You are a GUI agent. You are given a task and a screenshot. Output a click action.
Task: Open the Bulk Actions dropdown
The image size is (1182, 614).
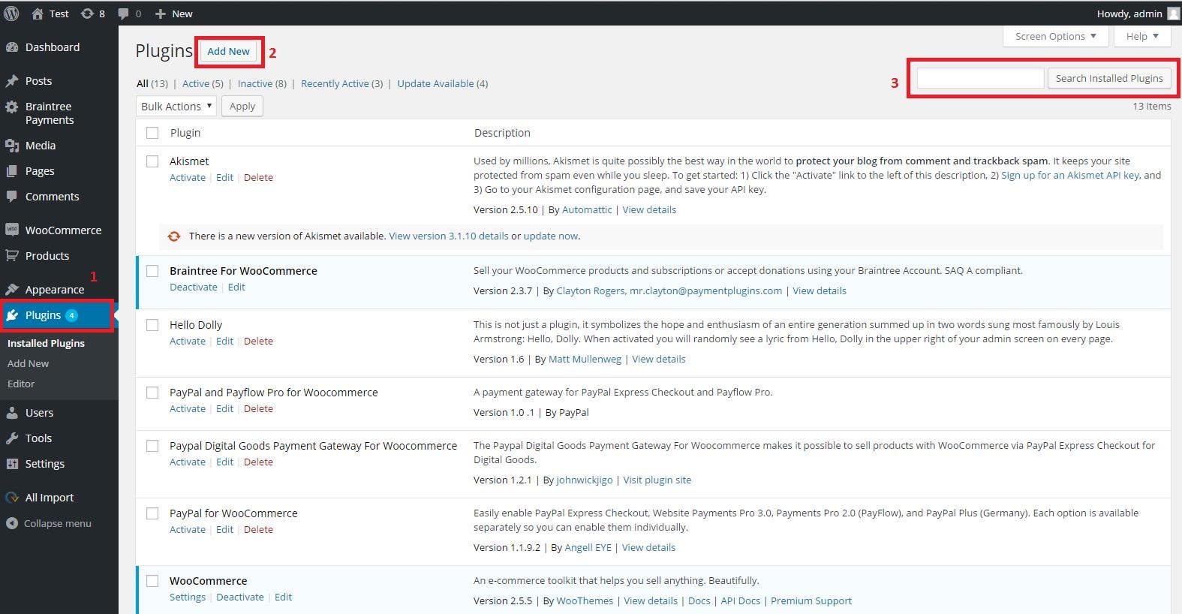click(176, 107)
